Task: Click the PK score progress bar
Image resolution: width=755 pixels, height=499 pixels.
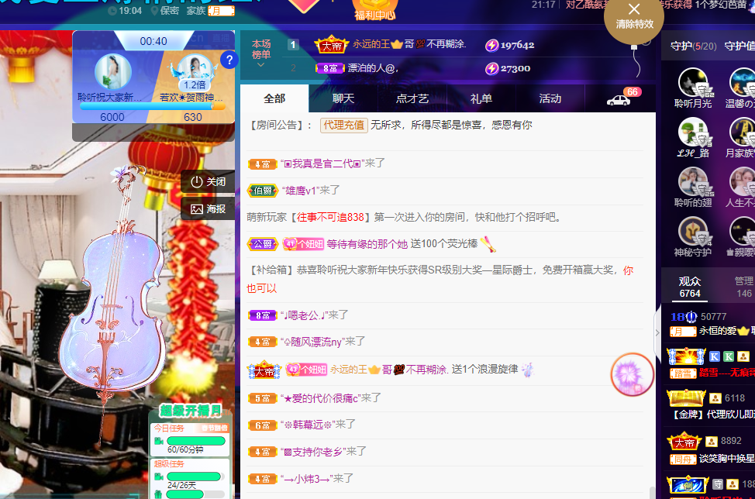Action: tap(153, 106)
